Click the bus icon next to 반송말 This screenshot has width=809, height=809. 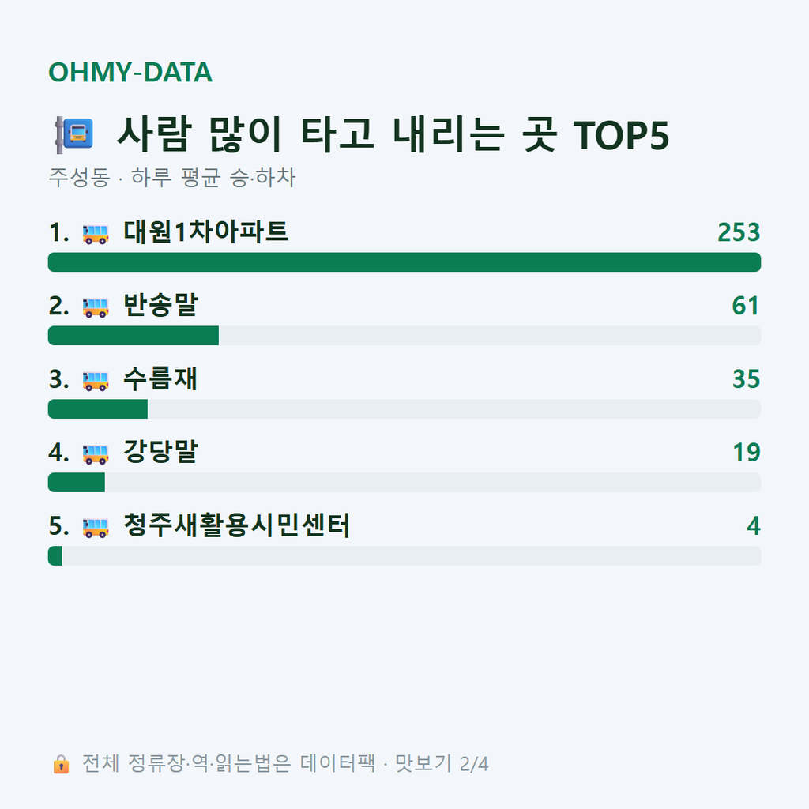point(96,307)
